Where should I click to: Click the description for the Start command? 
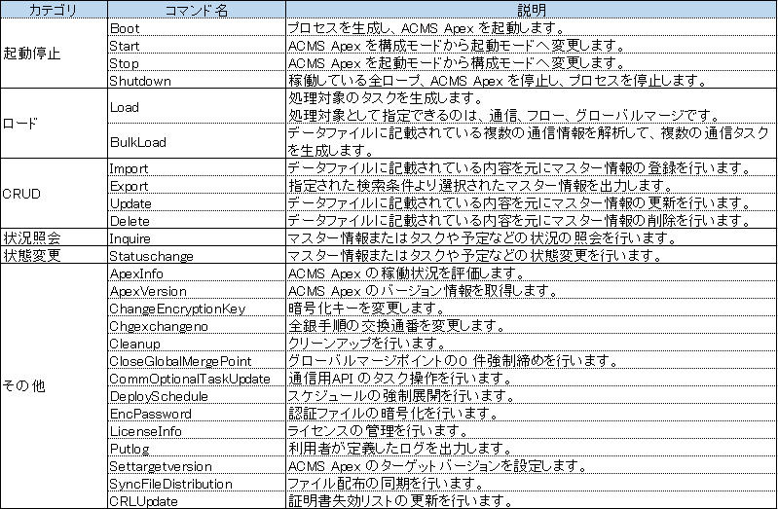[x=457, y=45]
